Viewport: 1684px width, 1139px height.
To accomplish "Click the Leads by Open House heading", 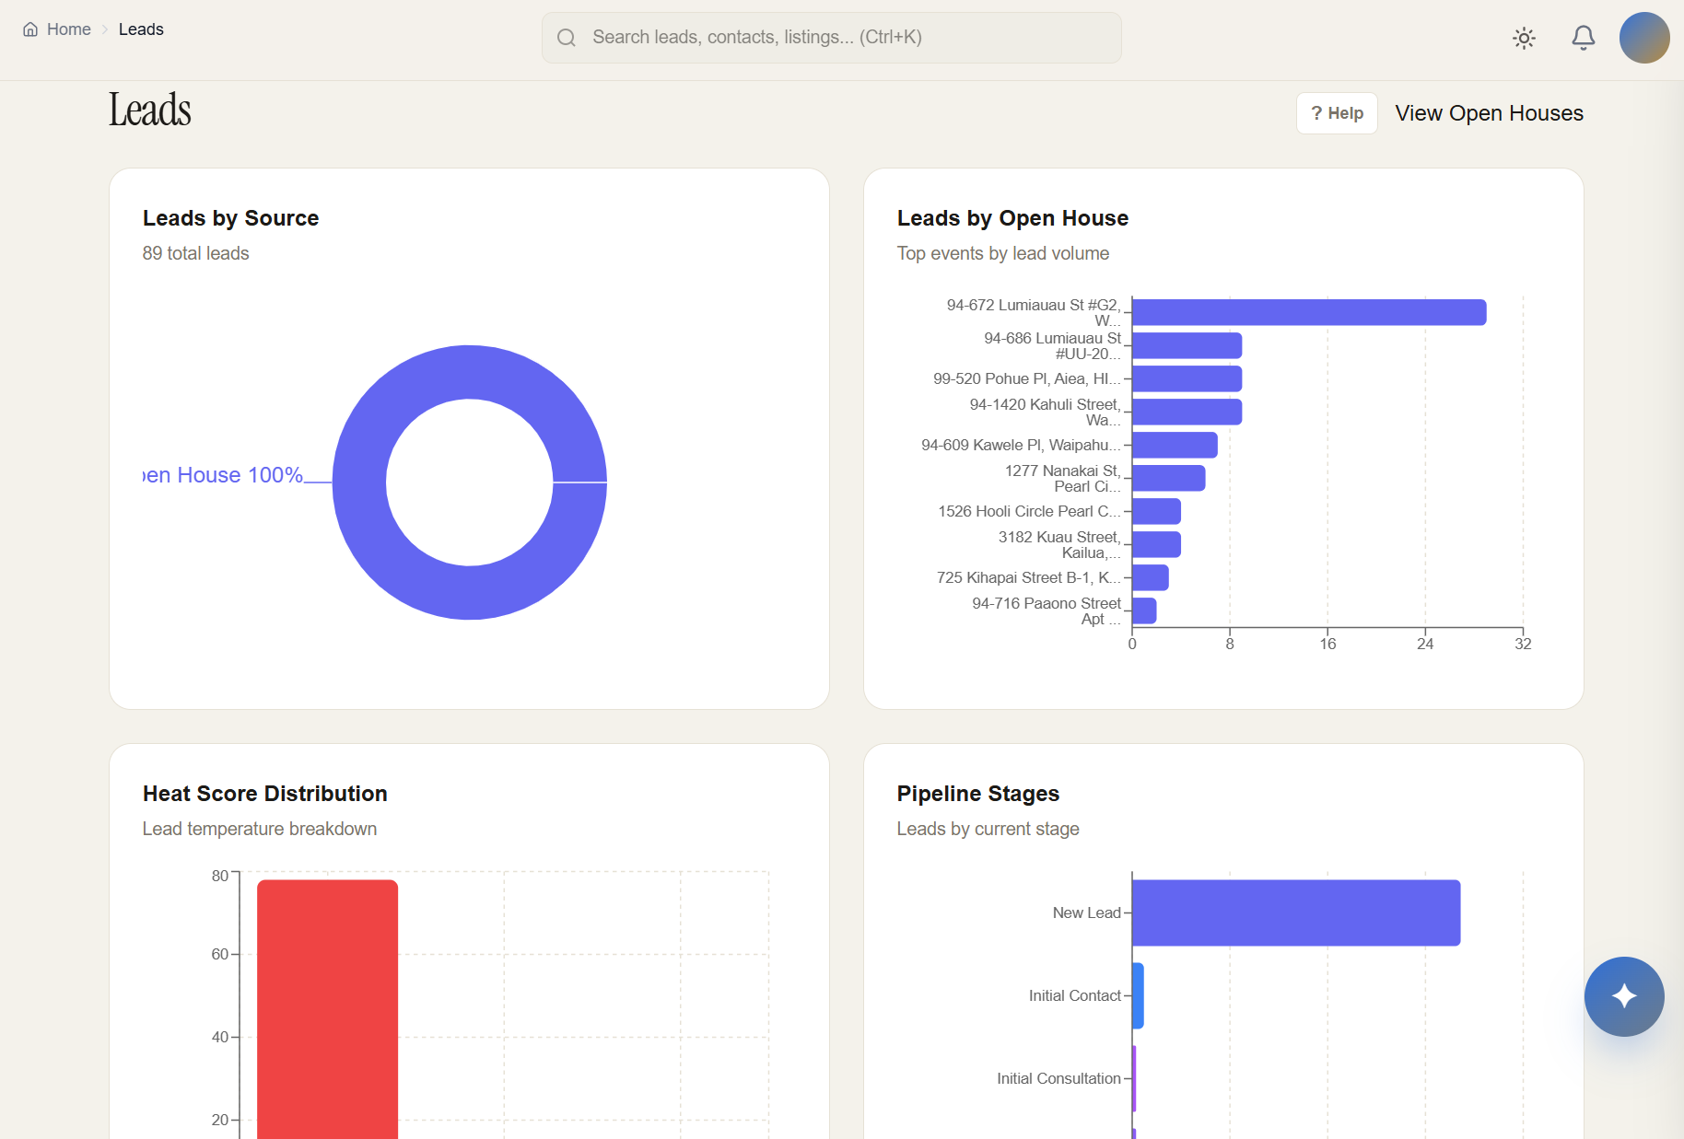I will tap(1012, 218).
